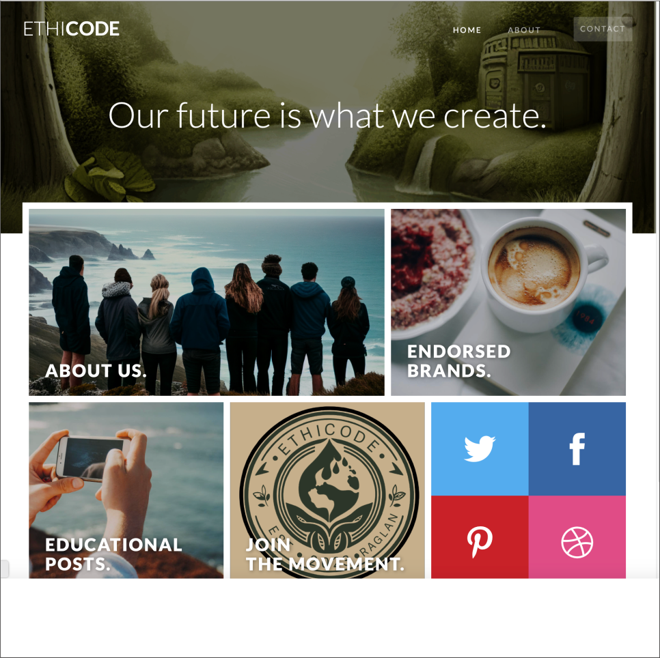The image size is (660, 658).
Task: Click the ETHICODE logo in header
Action: (72, 29)
